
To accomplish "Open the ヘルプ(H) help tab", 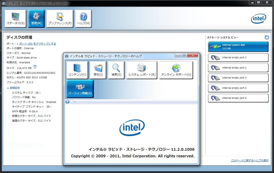I will click(83, 19).
